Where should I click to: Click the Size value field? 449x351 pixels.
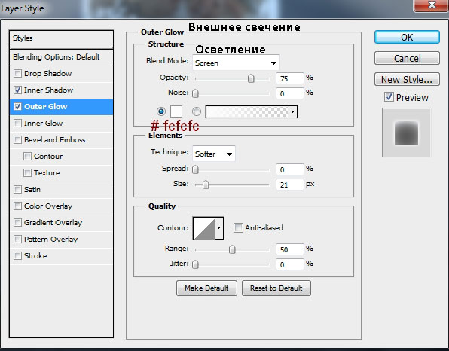coord(290,185)
